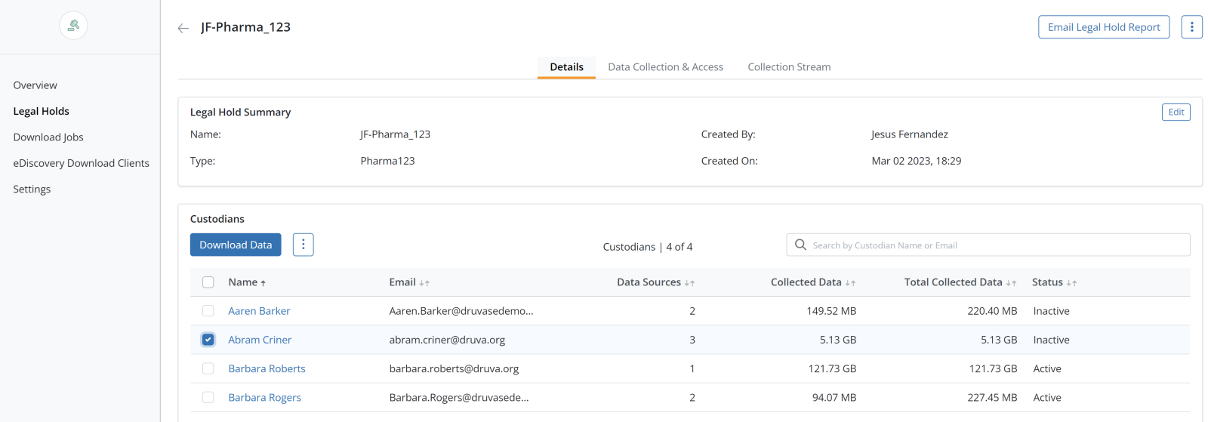Sort by Collected Data column icon

point(850,283)
